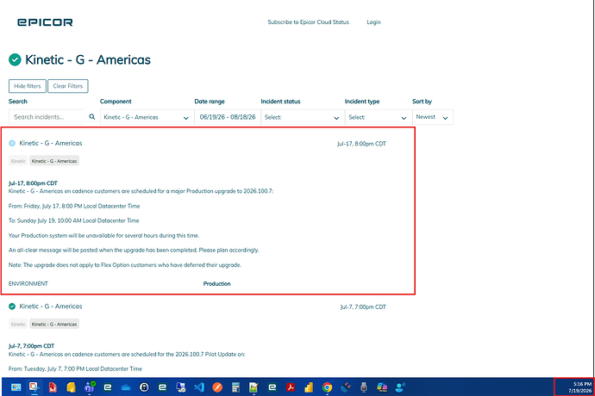Open Power BI from the taskbar
The image size is (595, 396).
tap(309, 387)
